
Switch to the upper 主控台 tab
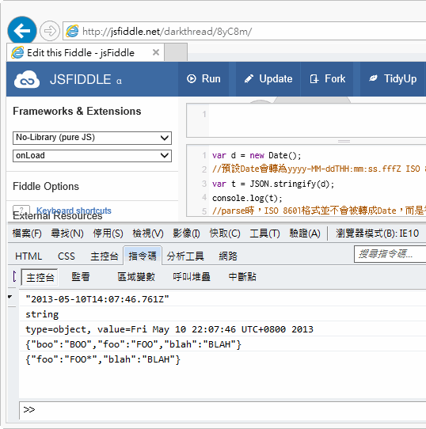coord(105,256)
